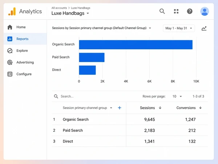Click conversions value 212

(192, 130)
